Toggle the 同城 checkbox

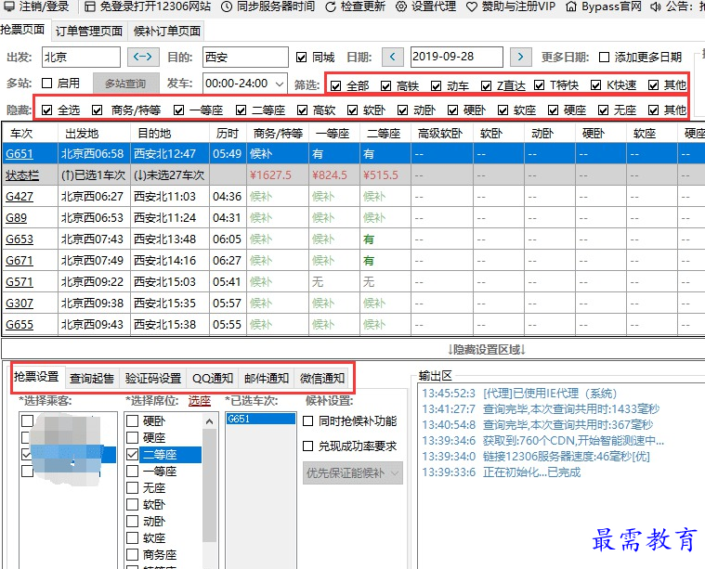301,58
